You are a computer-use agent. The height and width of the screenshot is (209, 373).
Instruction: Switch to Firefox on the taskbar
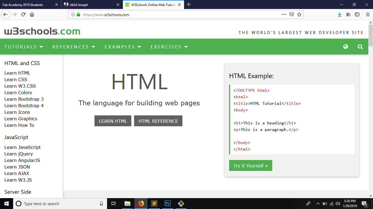pyautogui.click(x=141, y=204)
